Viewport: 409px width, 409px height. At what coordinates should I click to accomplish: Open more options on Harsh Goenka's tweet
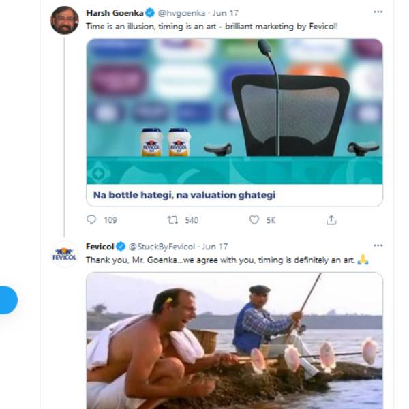point(378,12)
